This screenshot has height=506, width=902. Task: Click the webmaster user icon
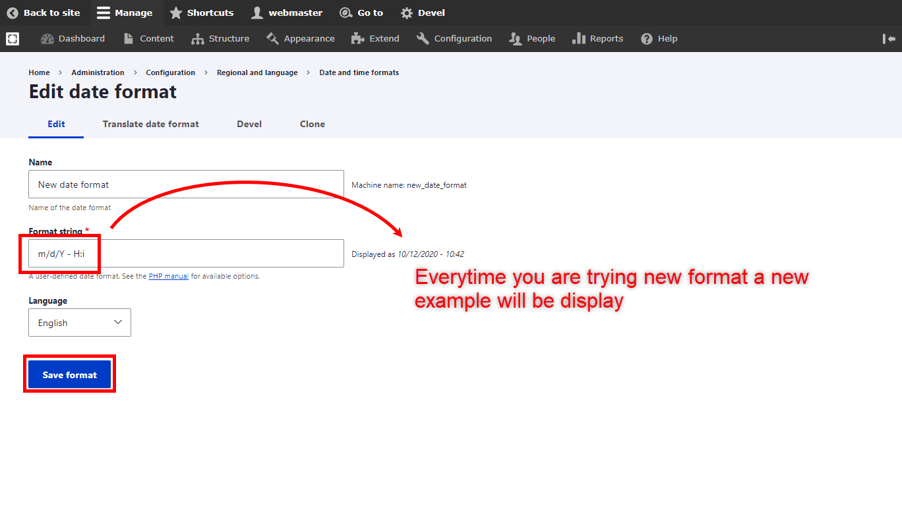(x=257, y=13)
